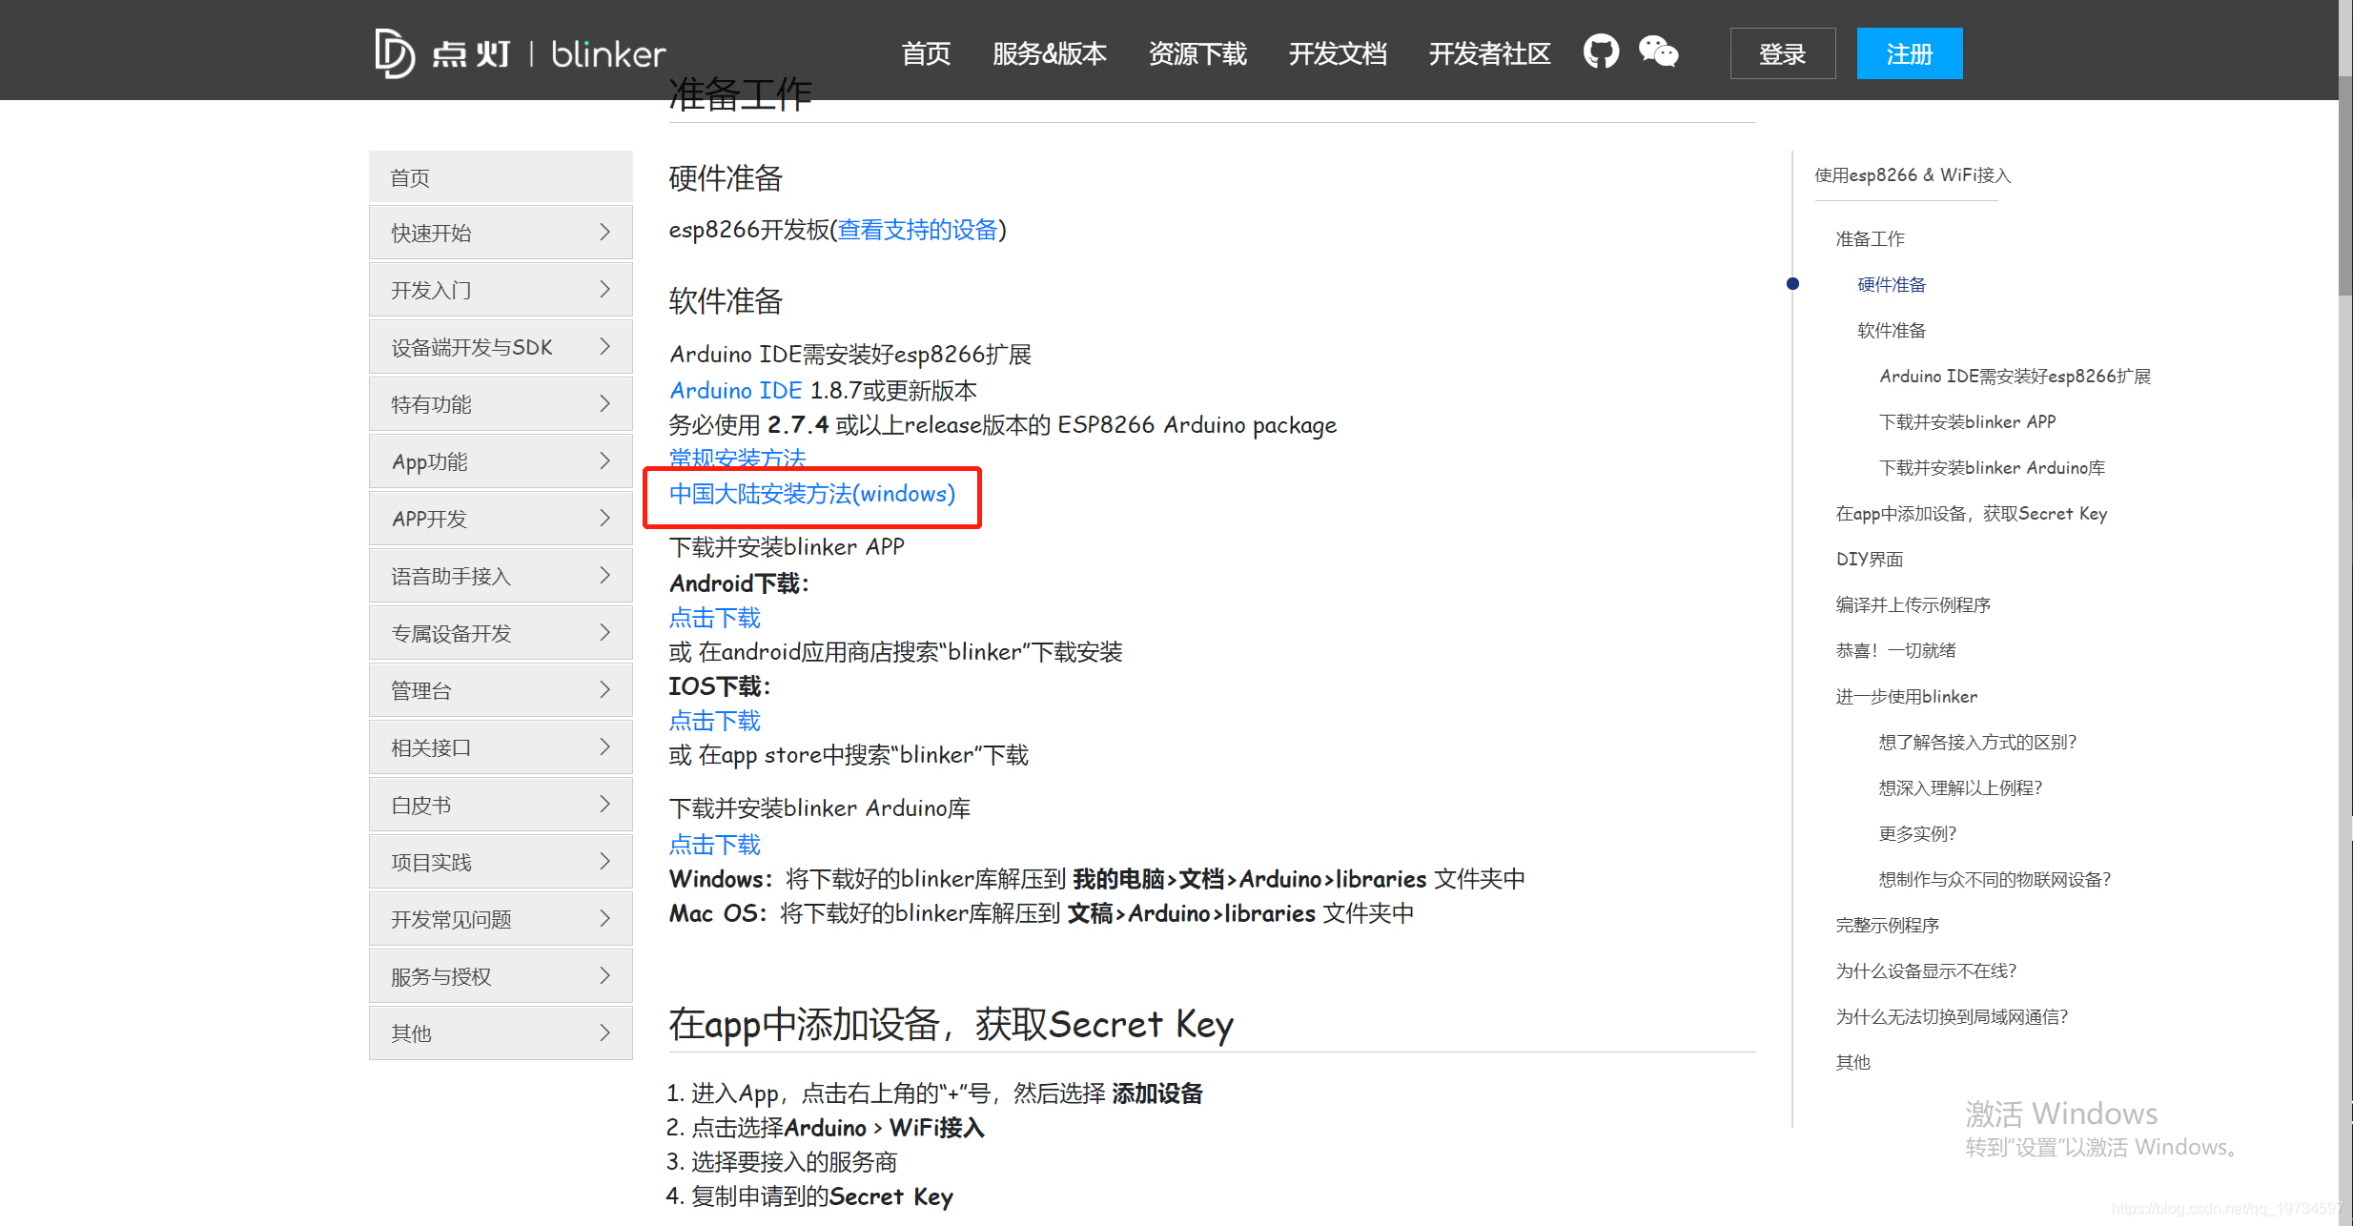Expand the 开发常见问题 section
2353x1226 pixels.
pyautogui.click(x=500, y=918)
